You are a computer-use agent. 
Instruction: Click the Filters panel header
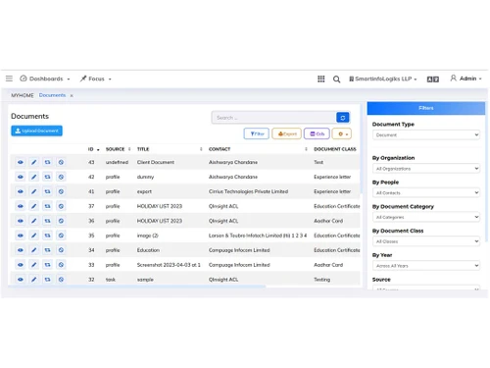pos(426,108)
